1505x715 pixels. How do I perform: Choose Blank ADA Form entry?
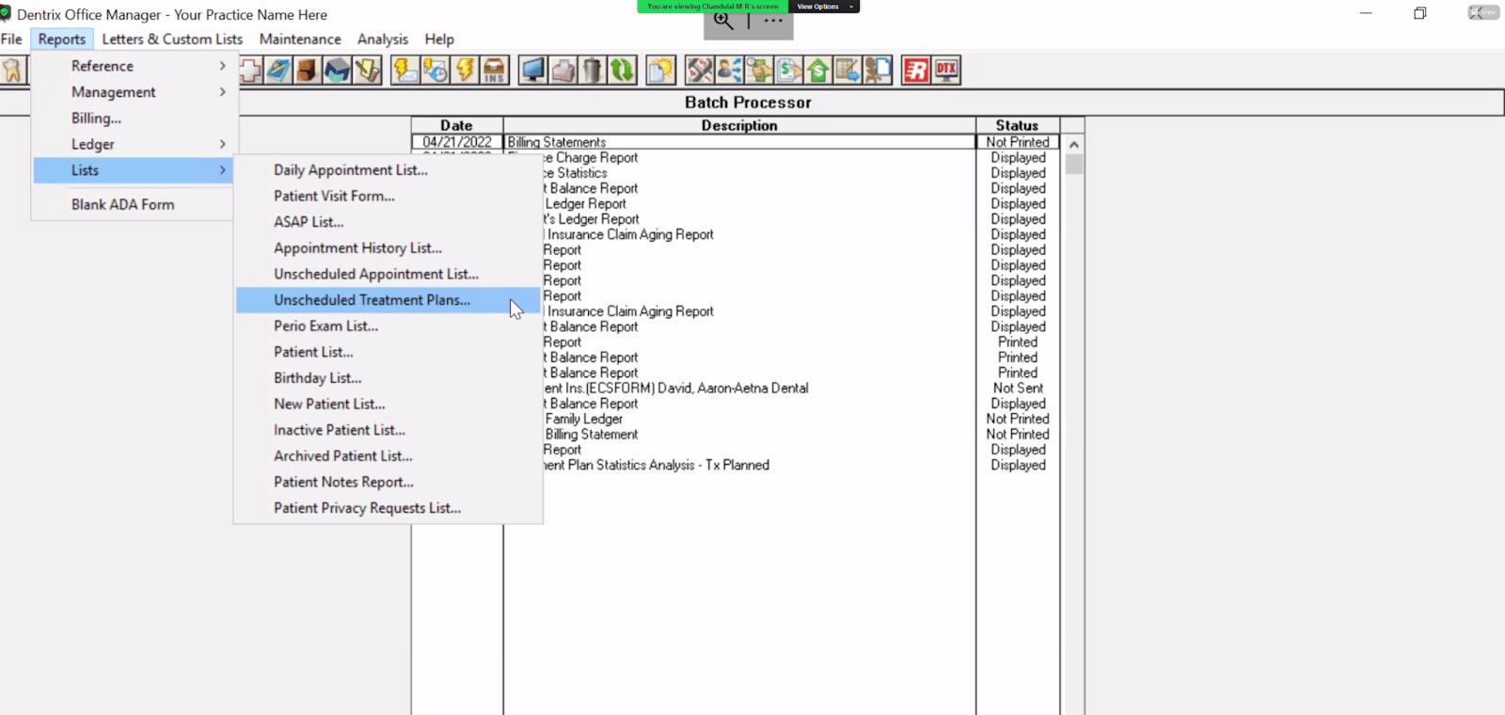[x=135, y=204]
